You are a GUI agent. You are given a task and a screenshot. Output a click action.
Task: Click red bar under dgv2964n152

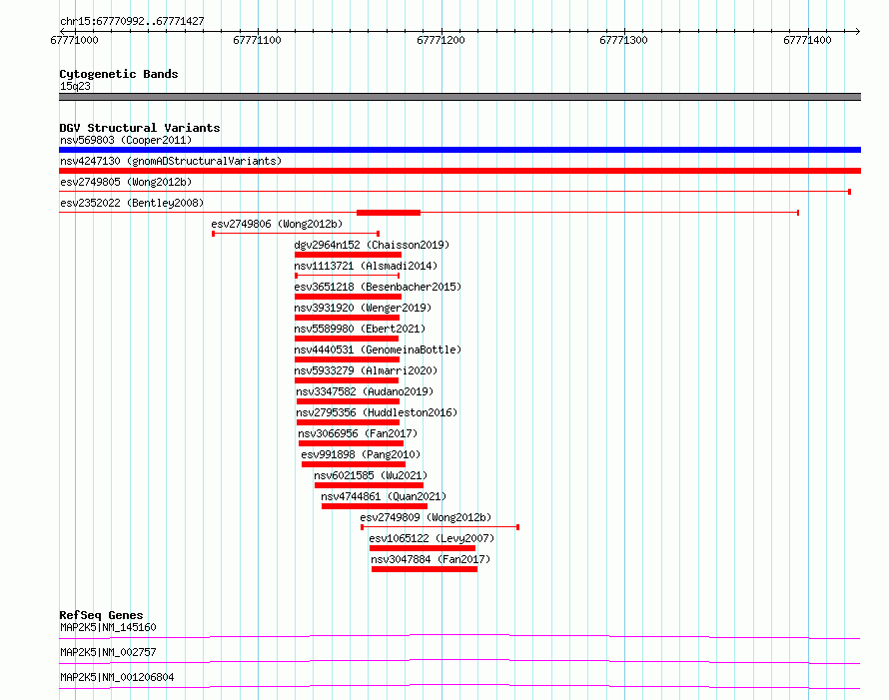(x=349, y=255)
